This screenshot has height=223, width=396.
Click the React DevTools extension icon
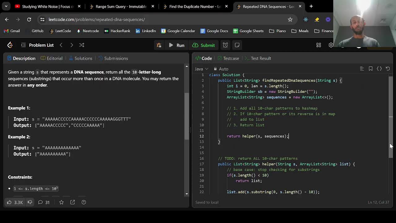point(306,20)
